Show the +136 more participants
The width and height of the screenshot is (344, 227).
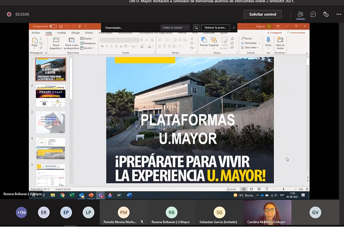click(21, 212)
